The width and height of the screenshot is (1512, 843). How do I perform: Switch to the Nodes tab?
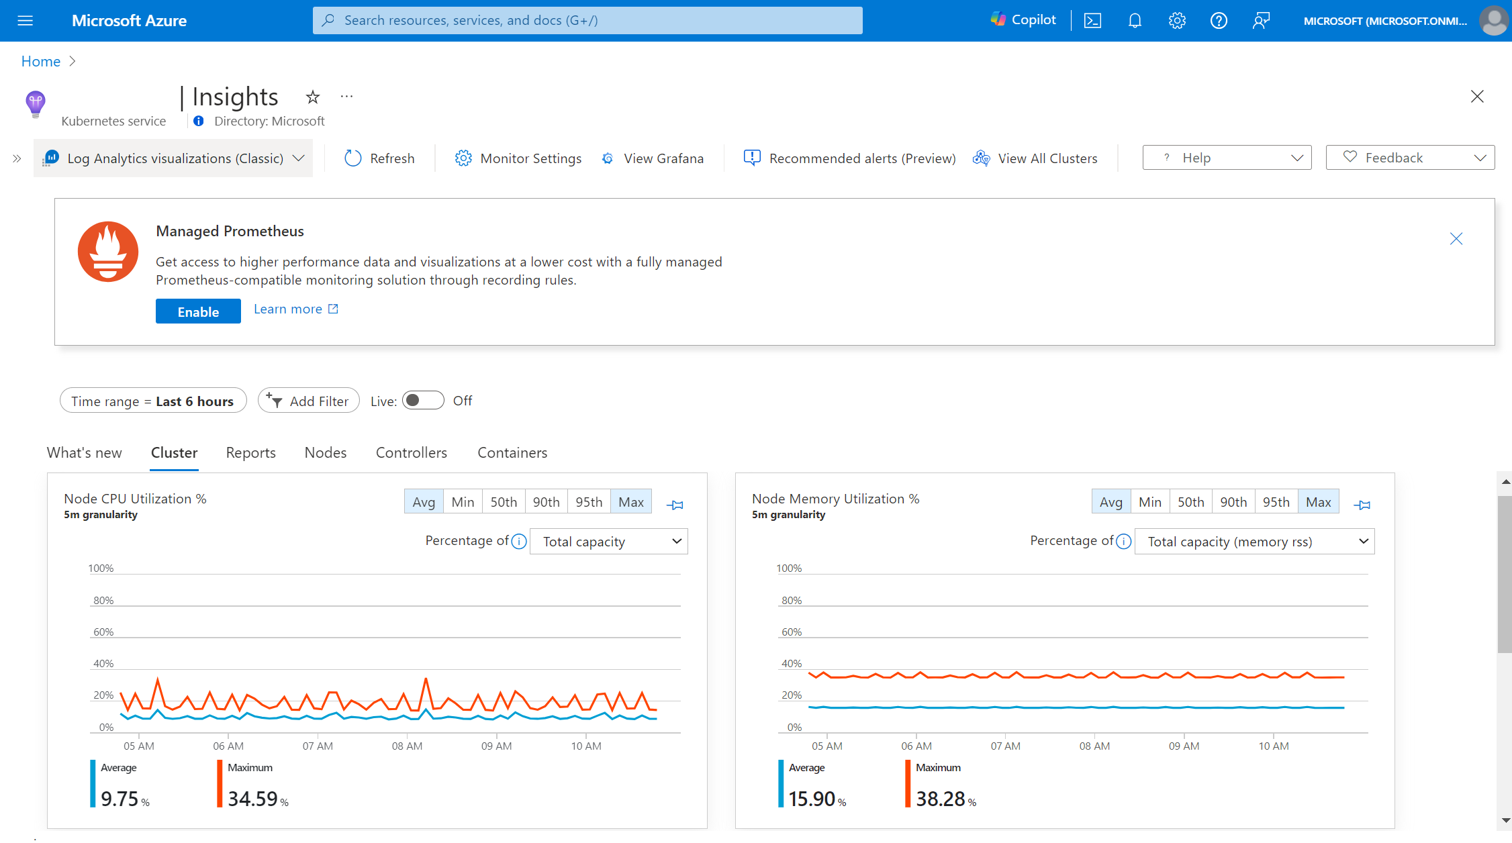tap(325, 452)
